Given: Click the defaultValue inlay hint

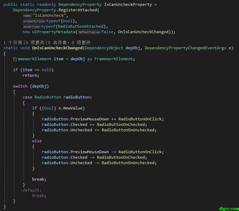Looking at the screenshot, I should [x=89, y=32].
